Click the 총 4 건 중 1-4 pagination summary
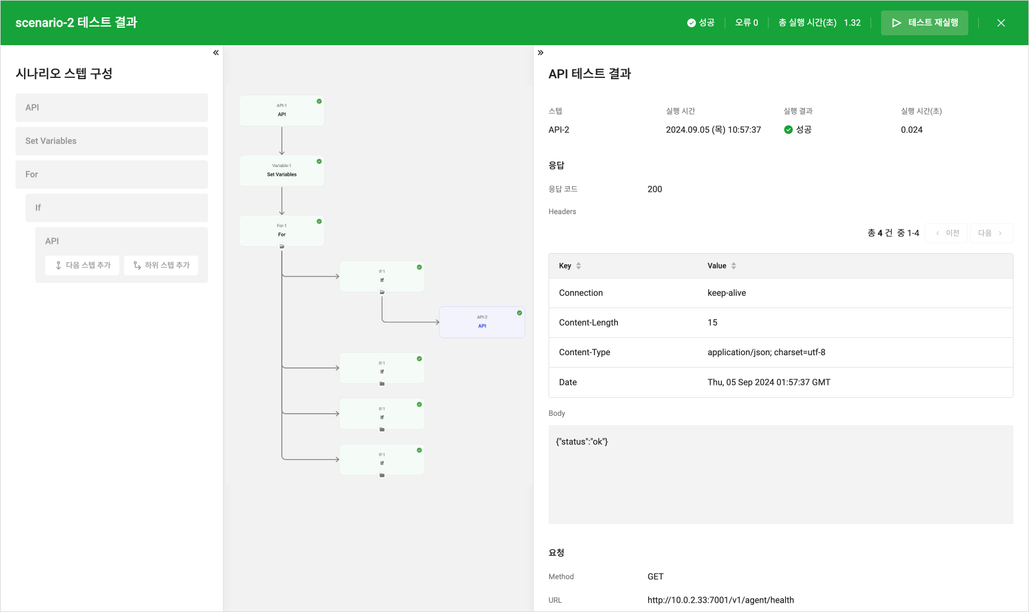 pos(893,233)
